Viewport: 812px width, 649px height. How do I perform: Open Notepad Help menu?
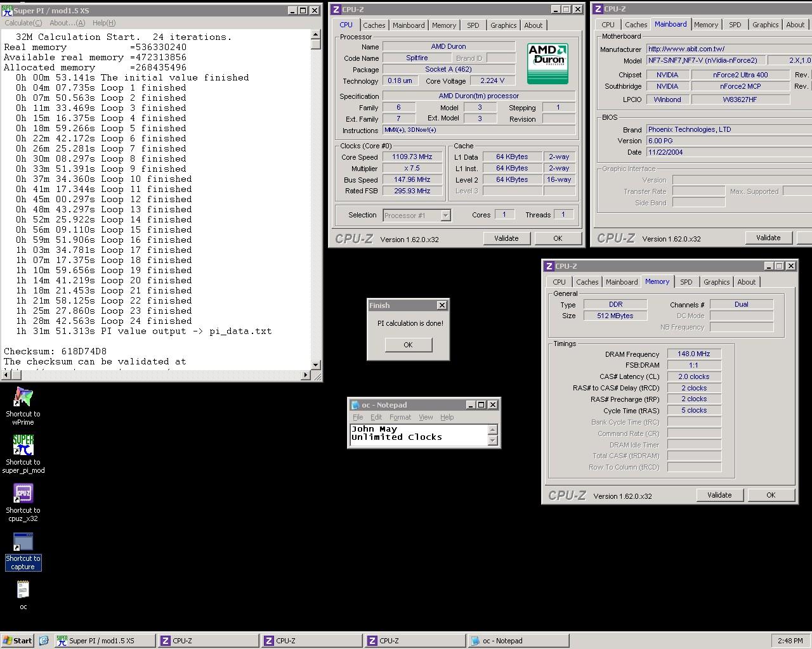(447, 417)
